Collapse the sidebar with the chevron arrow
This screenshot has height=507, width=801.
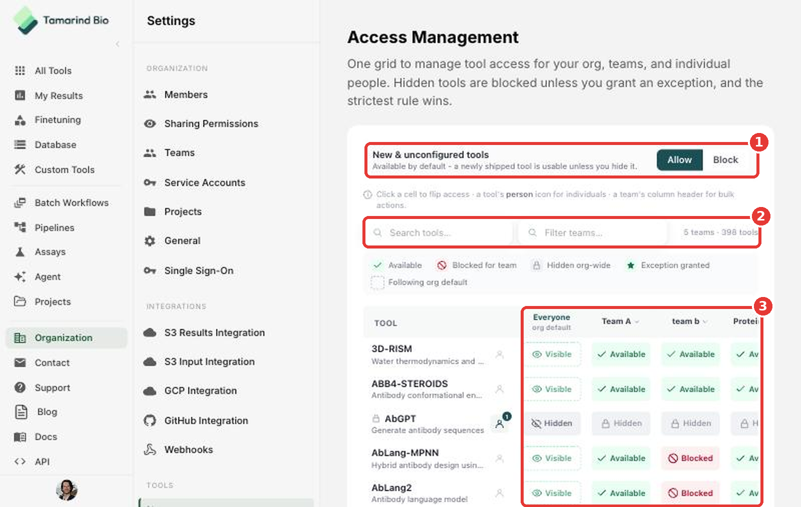point(118,44)
